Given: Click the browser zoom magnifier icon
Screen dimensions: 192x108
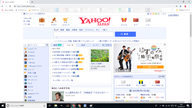Looking at the screenshot, I should (177, 6).
